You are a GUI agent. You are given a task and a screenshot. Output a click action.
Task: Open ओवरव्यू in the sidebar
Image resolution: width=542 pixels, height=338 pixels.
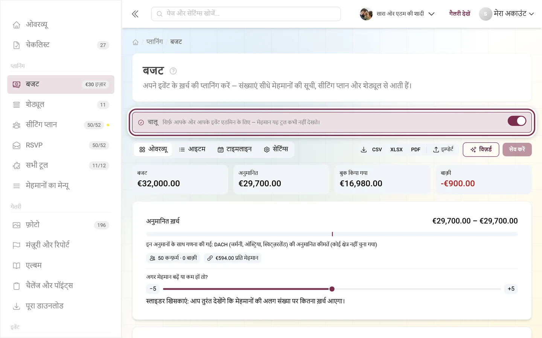[x=61, y=24]
